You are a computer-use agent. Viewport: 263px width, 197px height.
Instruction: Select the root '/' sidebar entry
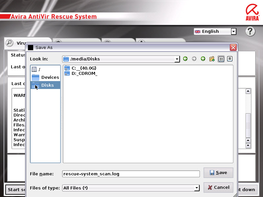45,69
